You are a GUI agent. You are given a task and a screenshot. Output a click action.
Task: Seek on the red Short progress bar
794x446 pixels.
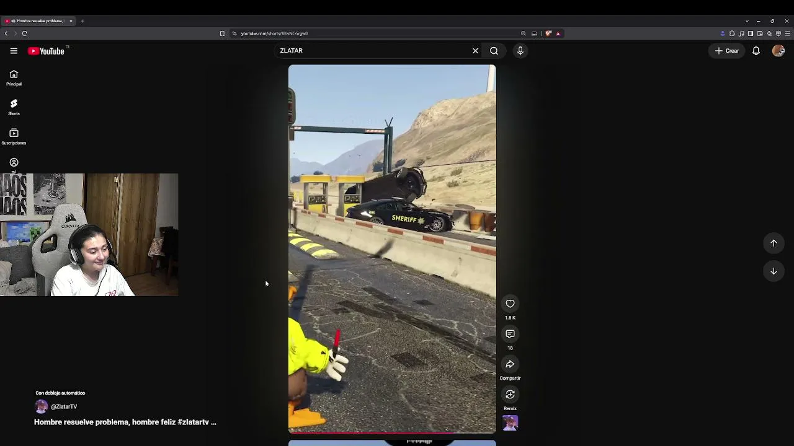click(x=392, y=432)
